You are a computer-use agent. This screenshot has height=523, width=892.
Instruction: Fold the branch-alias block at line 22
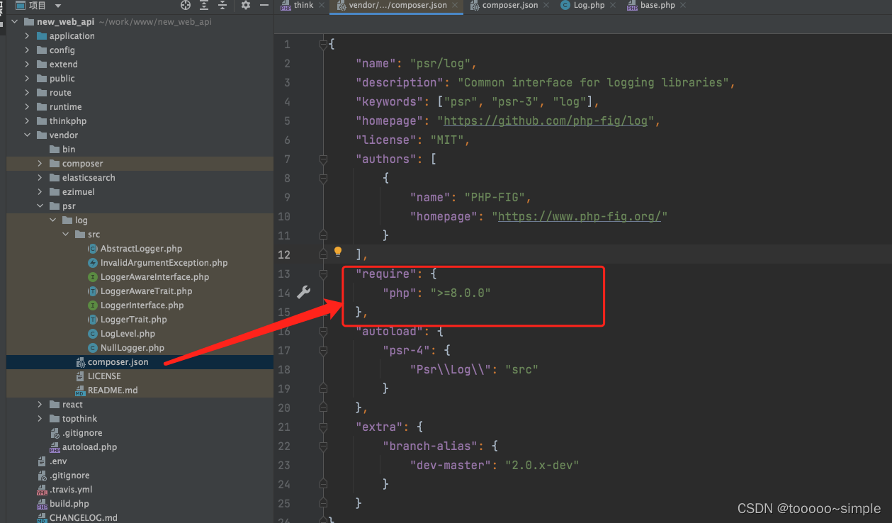[x=323, y=446]
